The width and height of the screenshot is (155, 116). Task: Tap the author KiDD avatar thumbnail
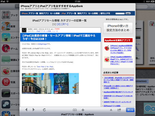(x=24, y=30)
